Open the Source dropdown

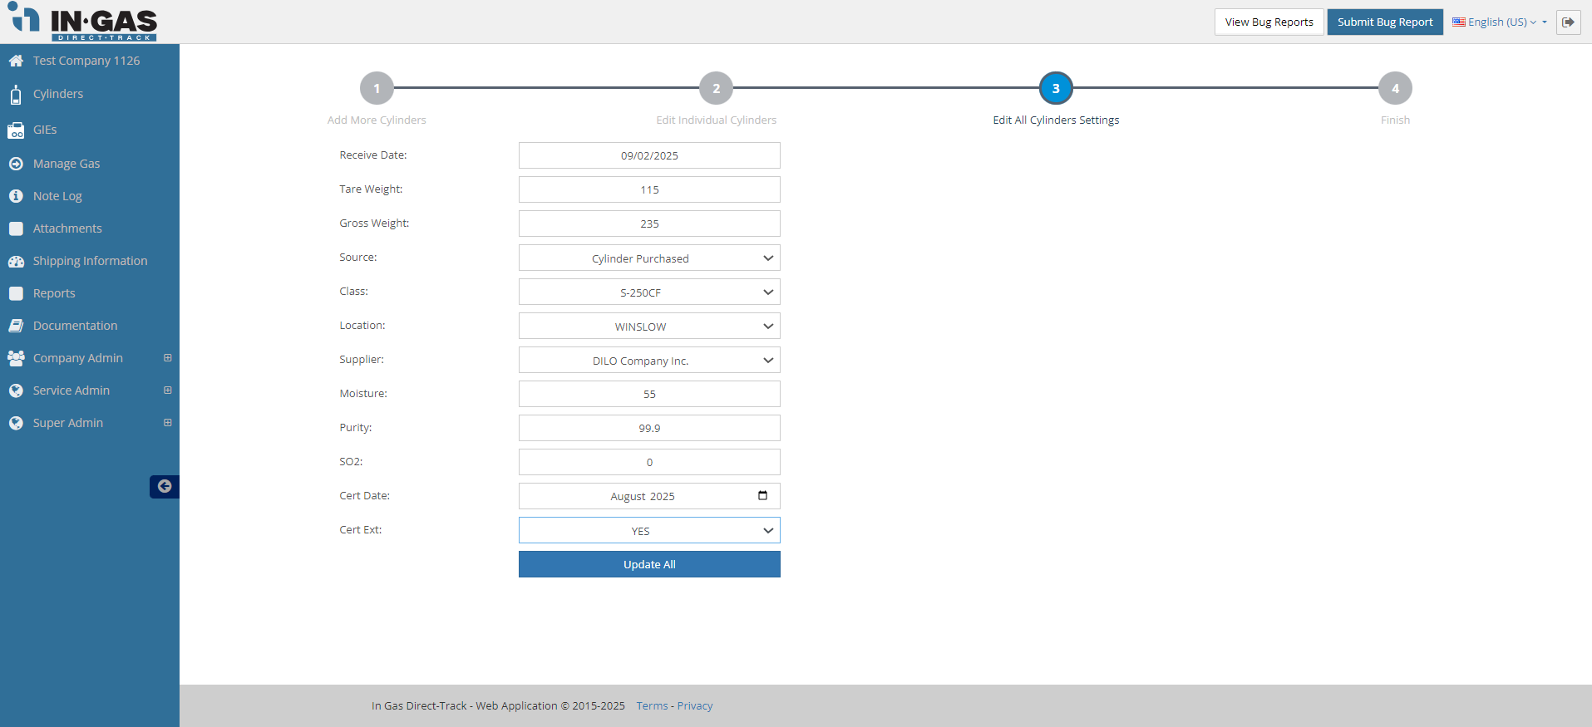[x=648, y=258]
